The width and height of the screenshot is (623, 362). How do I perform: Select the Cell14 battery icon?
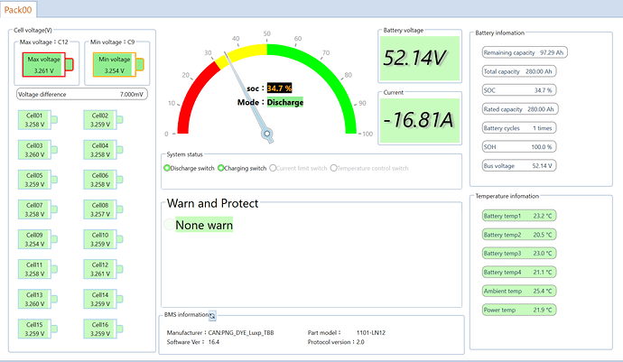103,299
